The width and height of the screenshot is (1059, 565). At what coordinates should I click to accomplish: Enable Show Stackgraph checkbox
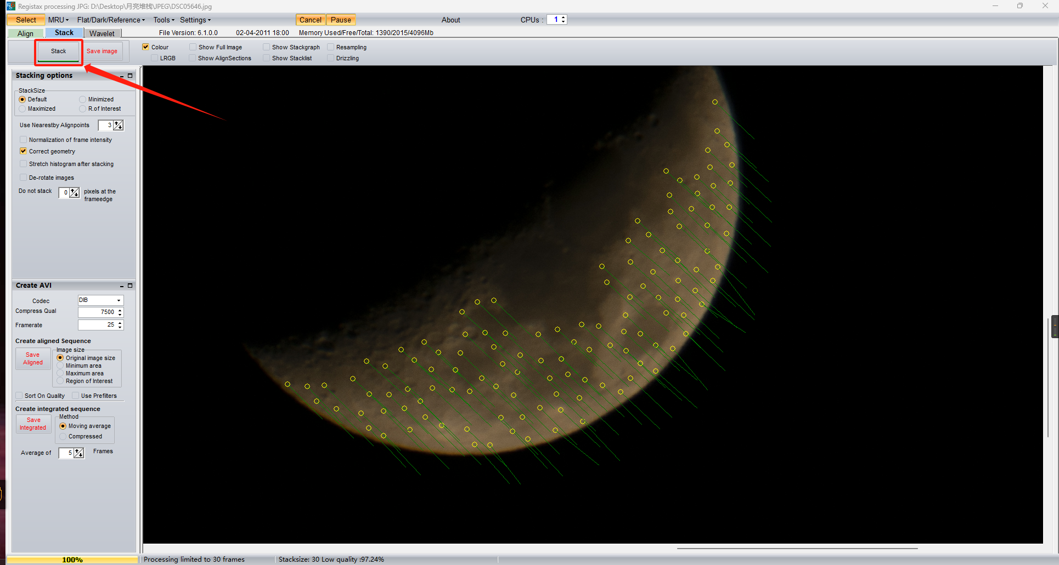(x=266, y=47)
